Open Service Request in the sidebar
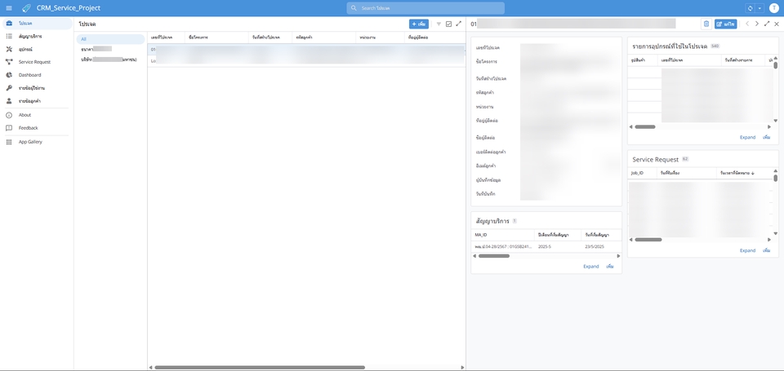 click(37, 62)
